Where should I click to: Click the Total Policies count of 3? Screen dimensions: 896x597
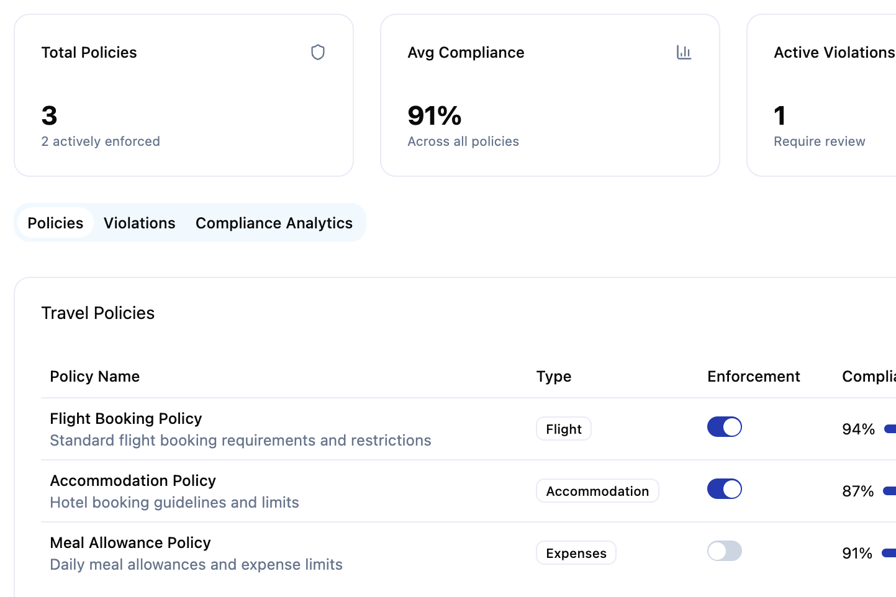tap(50, 115)
